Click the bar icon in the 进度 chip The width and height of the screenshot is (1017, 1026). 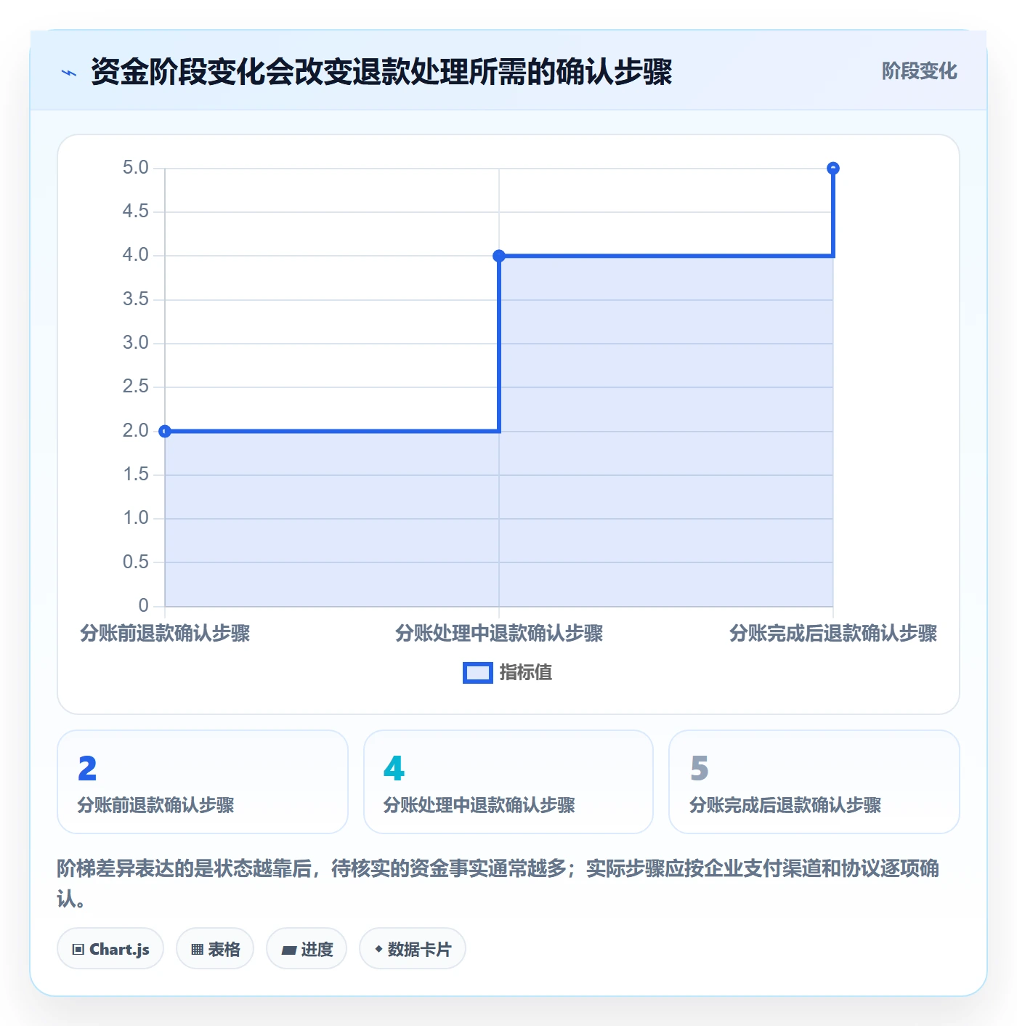pos(288,950)
